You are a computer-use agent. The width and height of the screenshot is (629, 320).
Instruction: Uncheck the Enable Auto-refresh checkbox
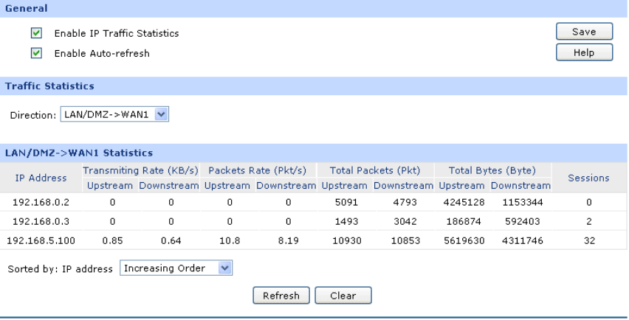click(x=35, y=53)
